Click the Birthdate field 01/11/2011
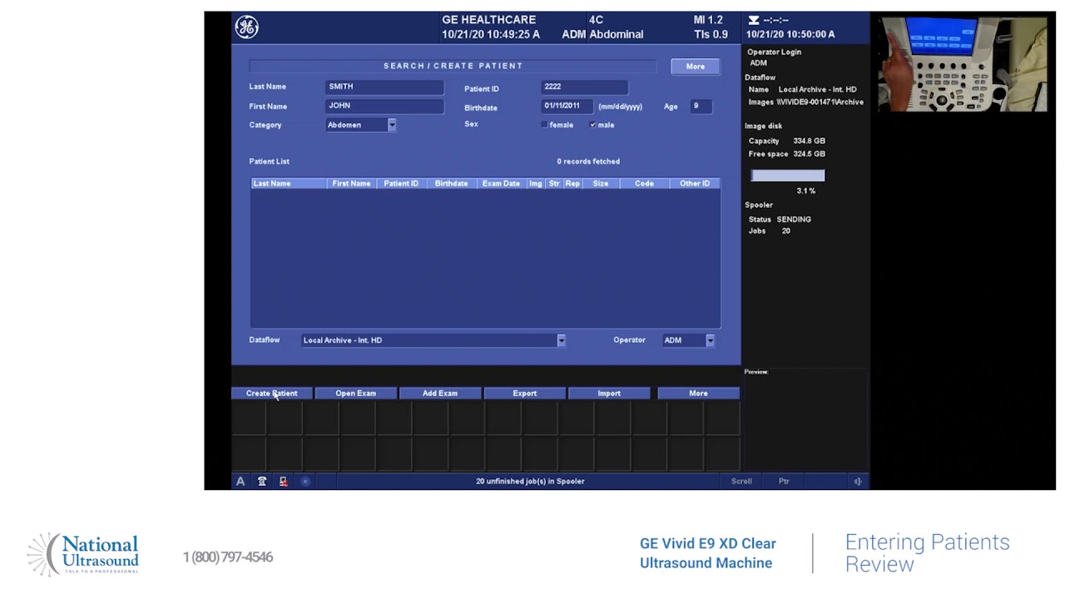This screenshot has width=1065, height=599. pyautogui.click(x=567, y=106)
